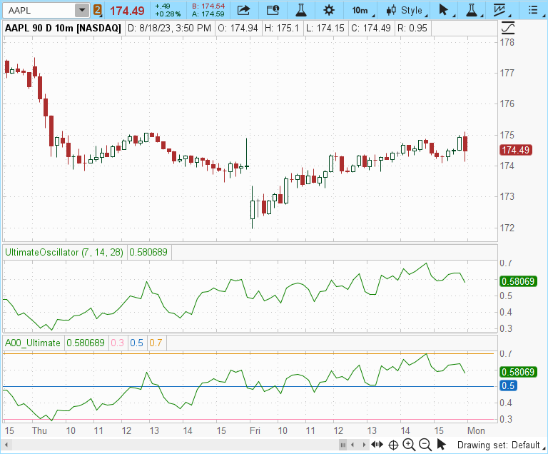Click the zoom out magnifier icon
Screen dimensions: 548x454
(425, 445)
